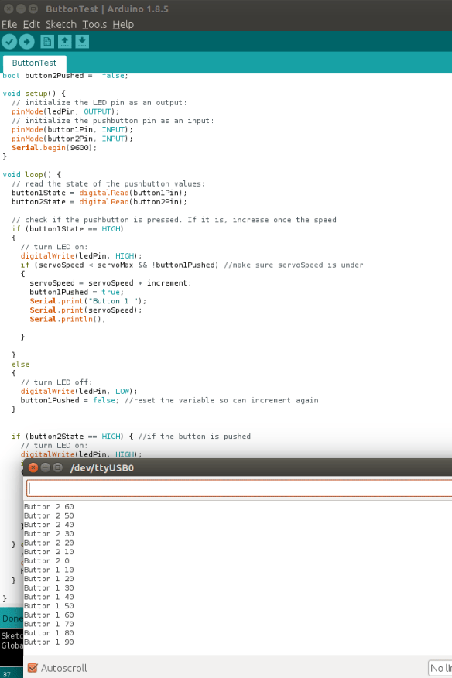452x678 pixels.
Task: Click the '// turn LED off:' comment
Action: [56, 382]
